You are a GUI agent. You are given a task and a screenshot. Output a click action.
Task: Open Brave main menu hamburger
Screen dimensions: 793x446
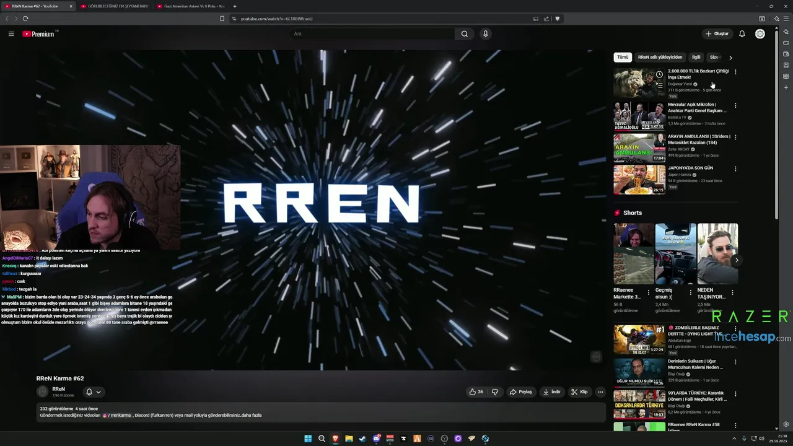(x=786, y=19)
